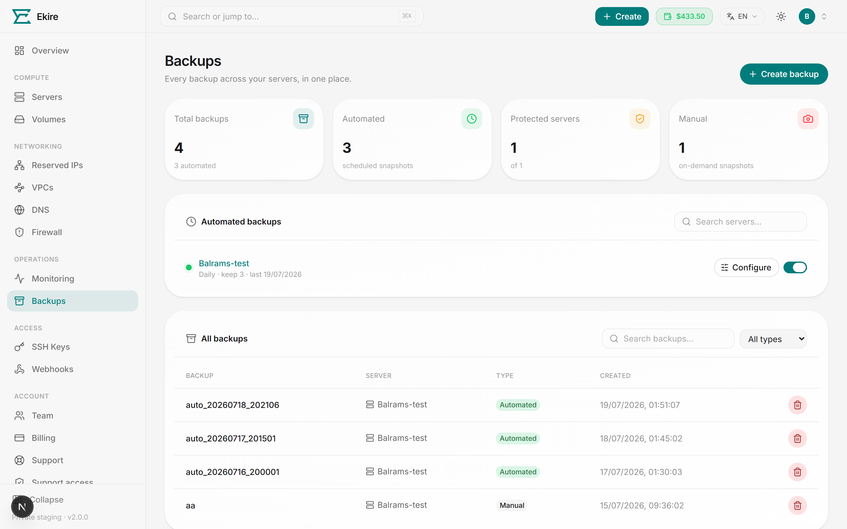Go to Team page

(x=72, y=416)
